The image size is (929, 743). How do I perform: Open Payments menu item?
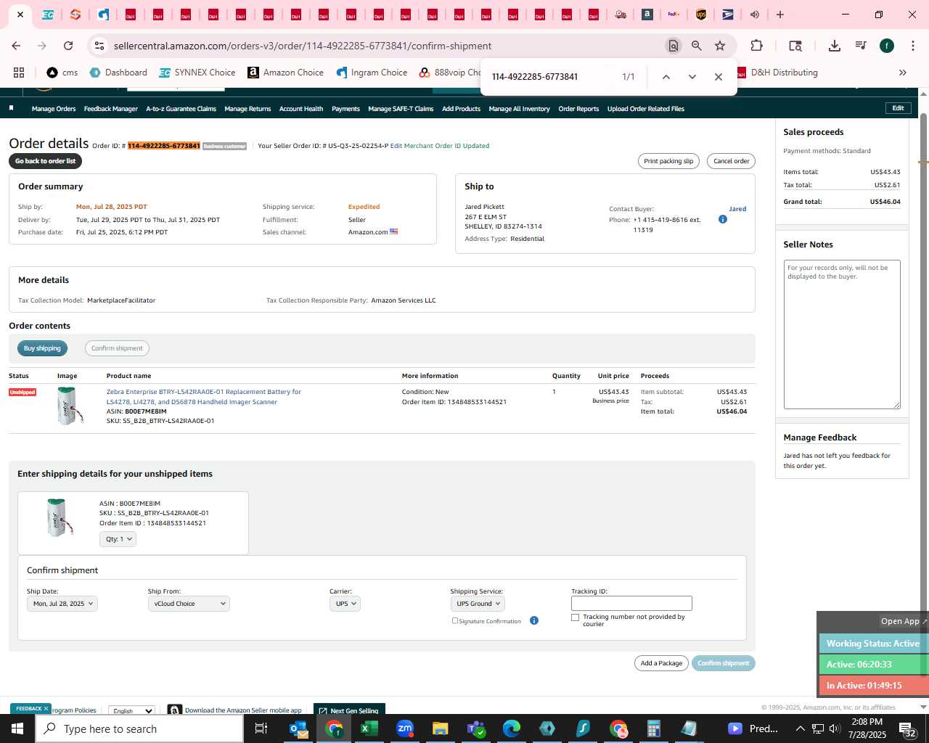coord(345,109)
